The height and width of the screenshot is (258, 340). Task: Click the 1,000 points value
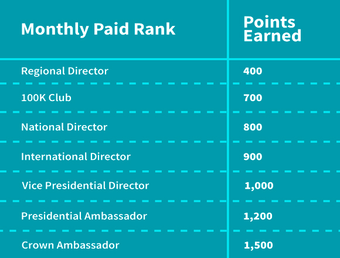259,186
